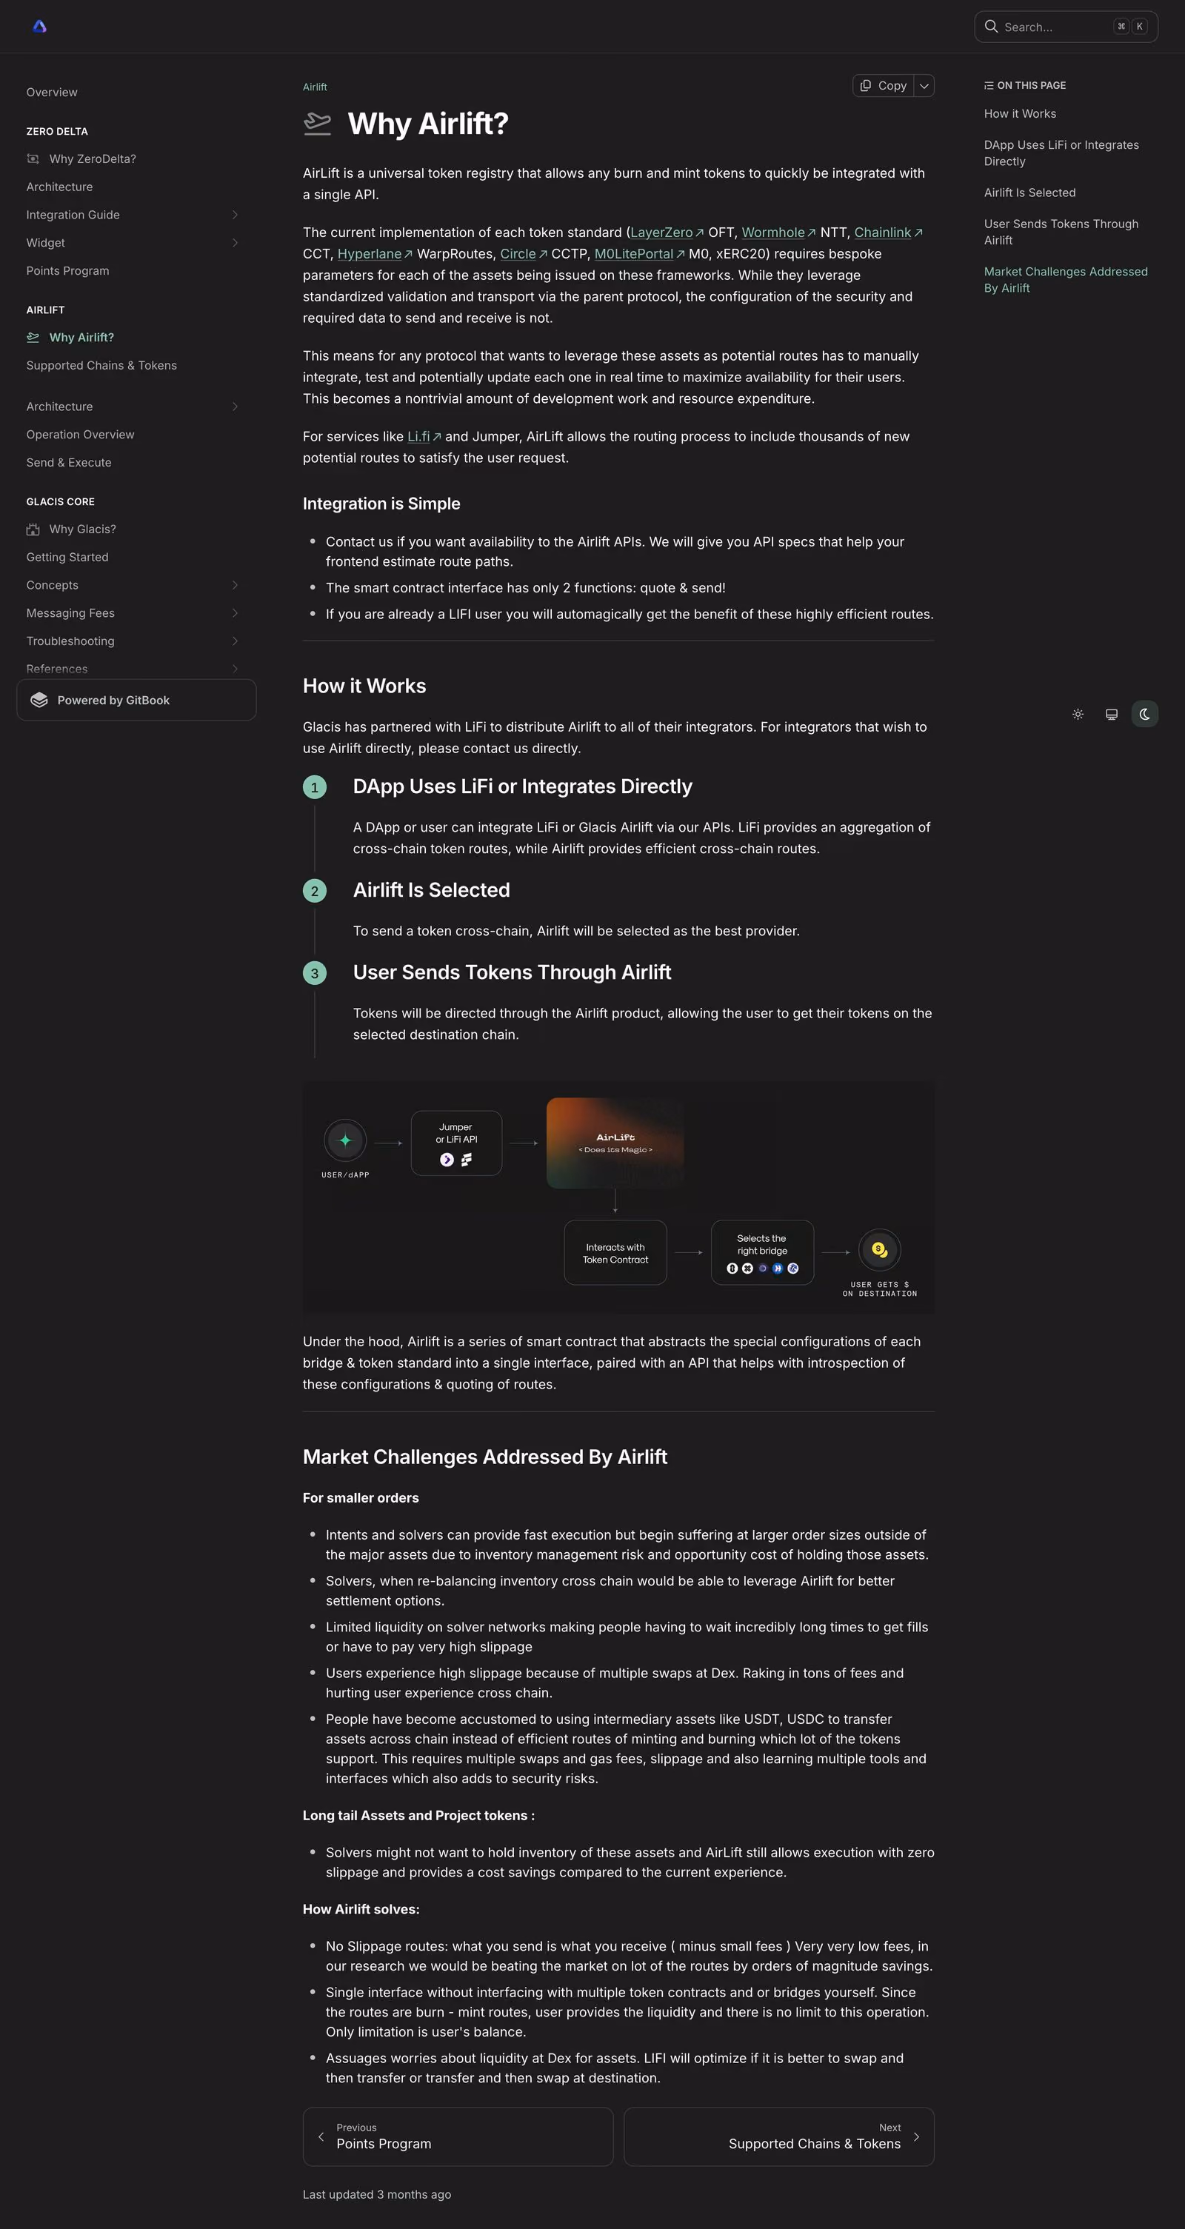Click the Copy page button icon
The image size is (1185, 2229).
point(866,86)
